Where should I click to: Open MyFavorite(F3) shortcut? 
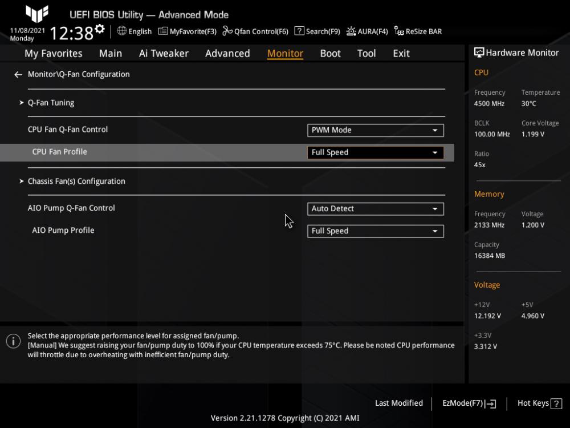pos(187,31)
